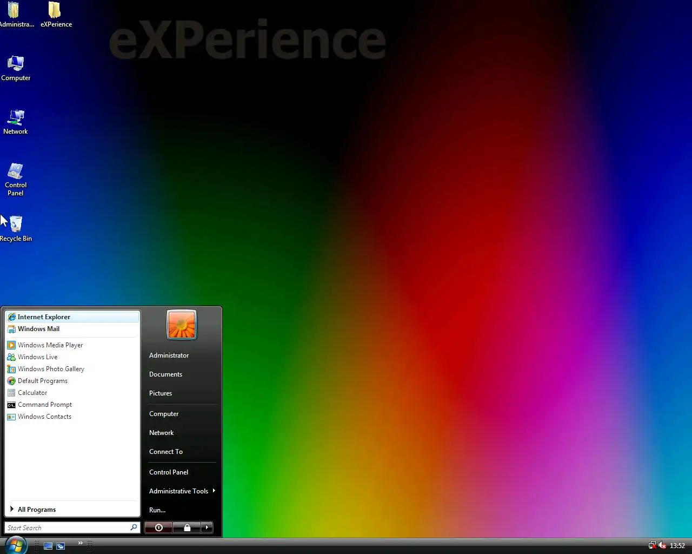Viewport: 692px width, 554px height.
Task: Select Network in the Start menu right pane
Action: click(x=181, y=433)
